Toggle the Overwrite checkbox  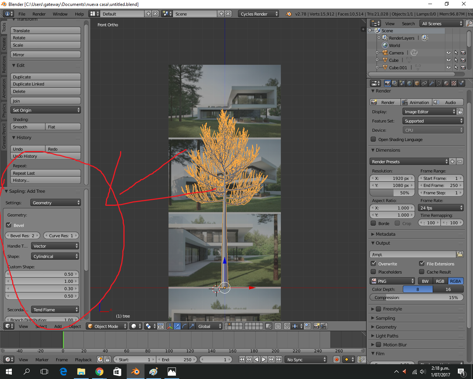(373, 264)
